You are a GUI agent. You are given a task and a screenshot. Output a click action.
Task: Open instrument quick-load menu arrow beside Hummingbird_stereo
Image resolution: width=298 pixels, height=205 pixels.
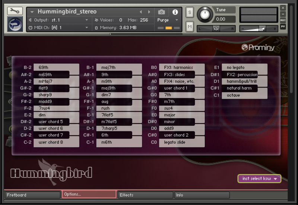[x=32, y=12]
